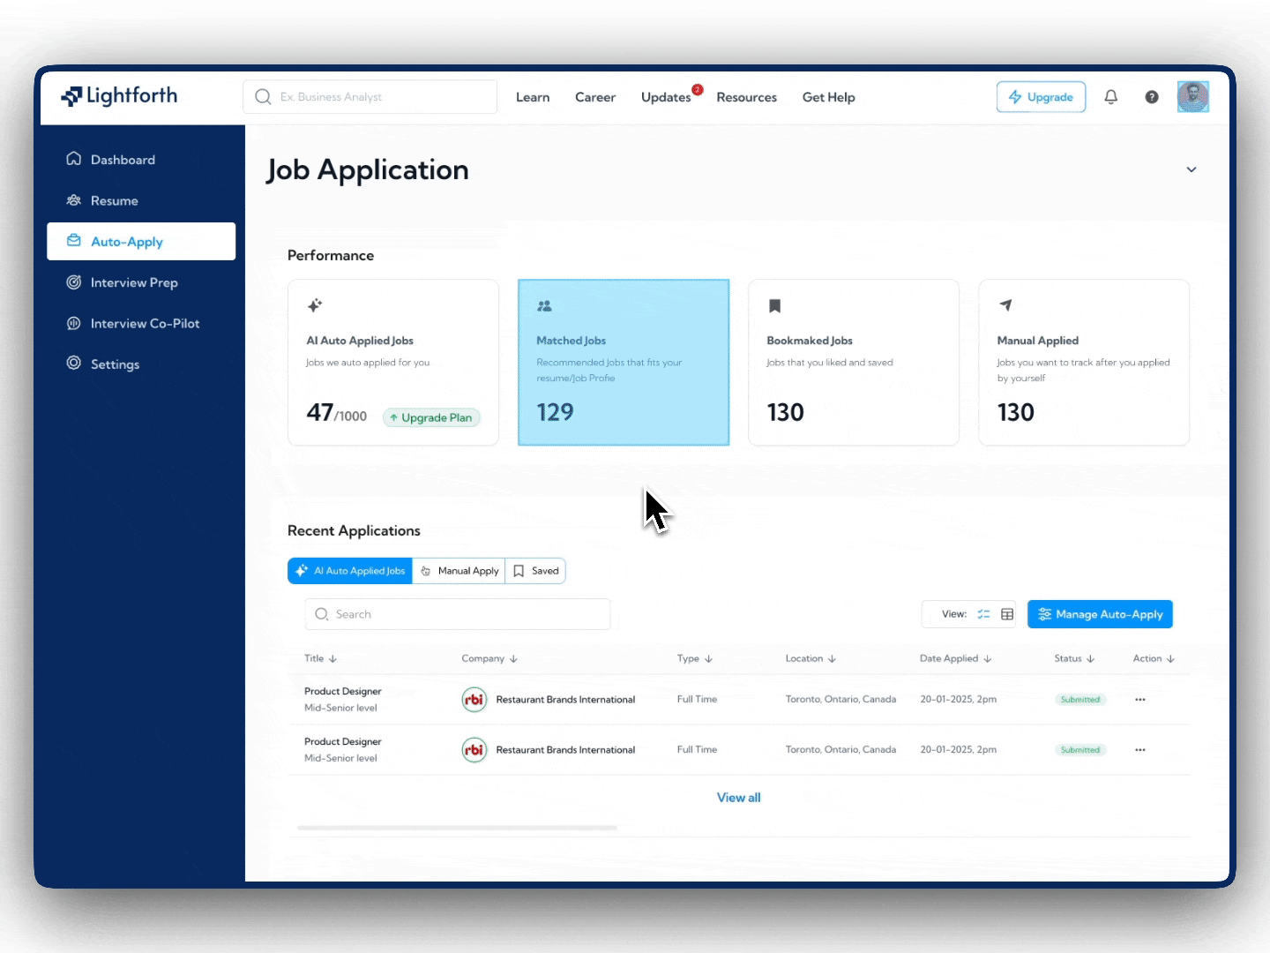Click the Manage Auto-Apply button

tap(1100, 614)
